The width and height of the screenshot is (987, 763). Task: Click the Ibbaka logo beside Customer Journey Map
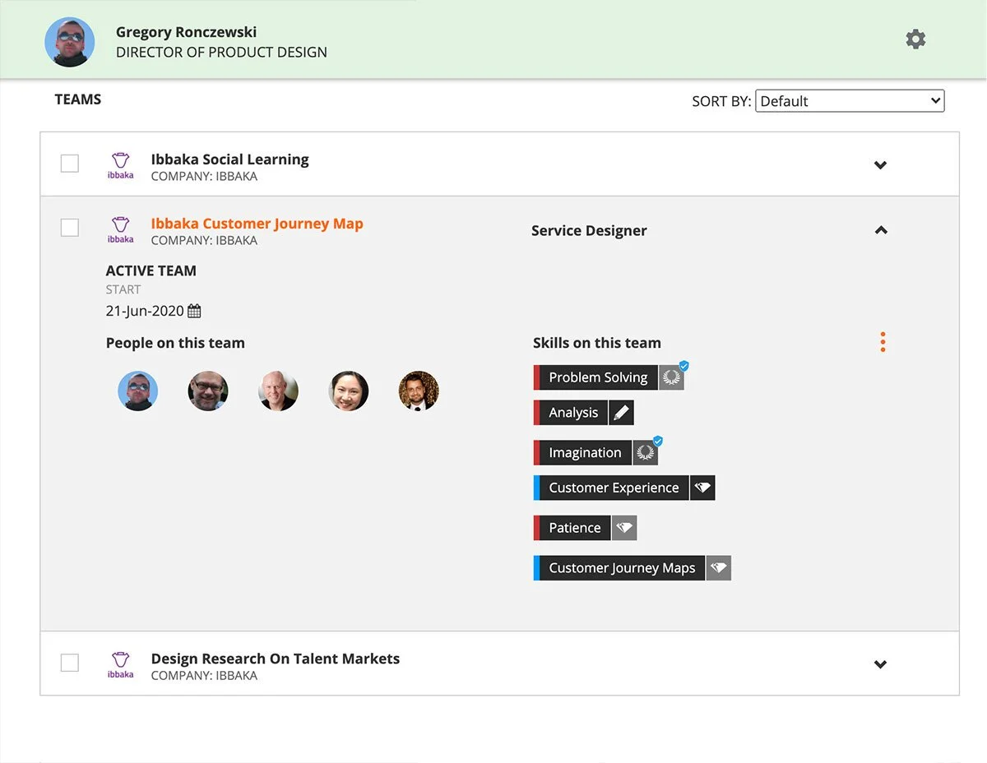(x=120, y=229)
